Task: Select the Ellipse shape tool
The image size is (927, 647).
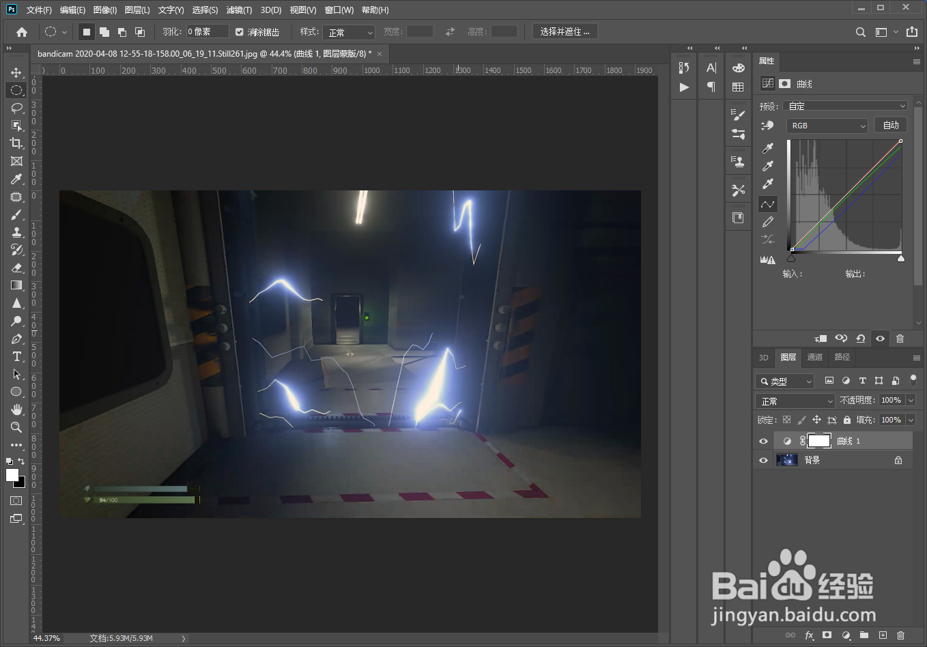Action: pos(16,392)
